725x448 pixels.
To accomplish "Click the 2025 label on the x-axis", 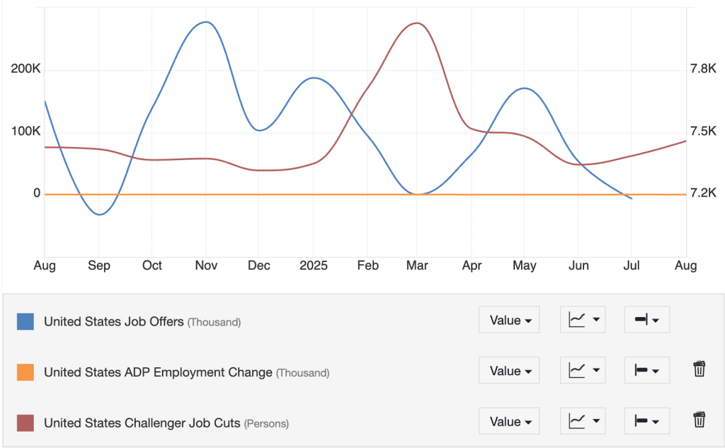I will click(313, 265).
